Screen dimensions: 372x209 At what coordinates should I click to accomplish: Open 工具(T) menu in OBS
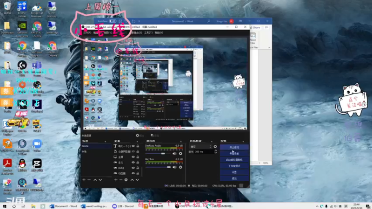point(148,33)
